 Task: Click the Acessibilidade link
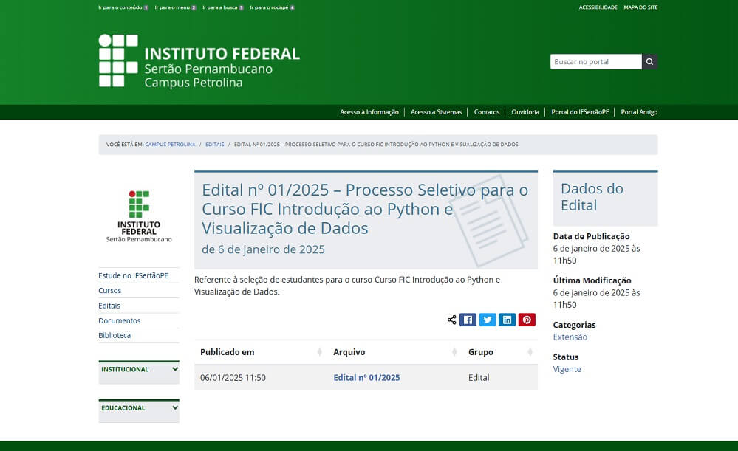598,7
